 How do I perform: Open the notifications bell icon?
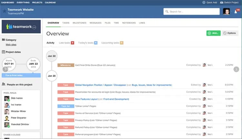click(x=236, y=12)
